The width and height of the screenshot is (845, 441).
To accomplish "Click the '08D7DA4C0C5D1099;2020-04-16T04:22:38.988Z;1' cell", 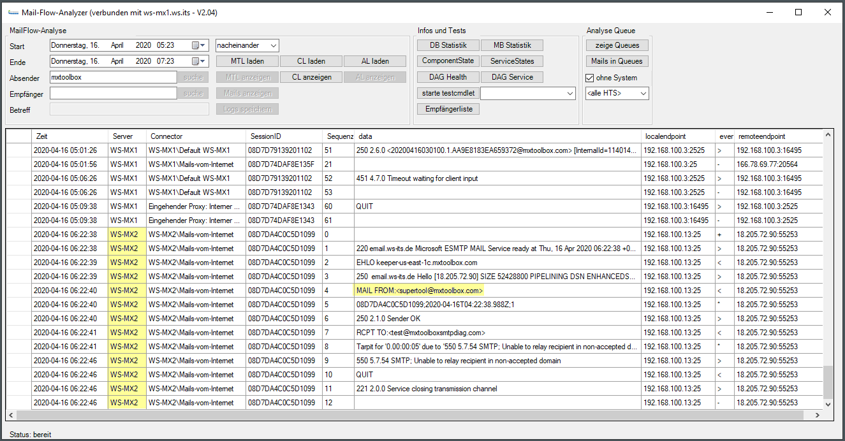I will [x=497, y=305].
